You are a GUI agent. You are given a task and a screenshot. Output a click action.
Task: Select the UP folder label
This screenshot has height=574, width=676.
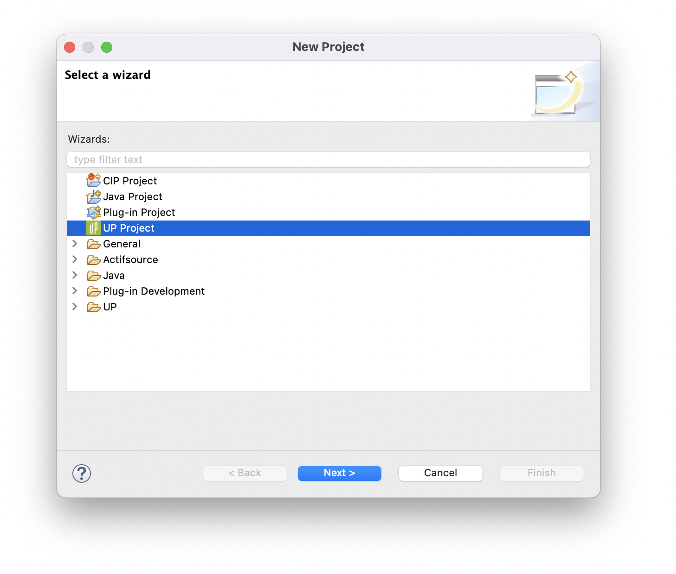pyautogui.click(x=110, y=307)
